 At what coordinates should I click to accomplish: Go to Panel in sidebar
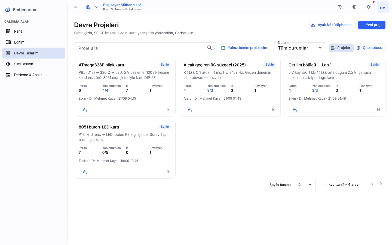point(33,31)
